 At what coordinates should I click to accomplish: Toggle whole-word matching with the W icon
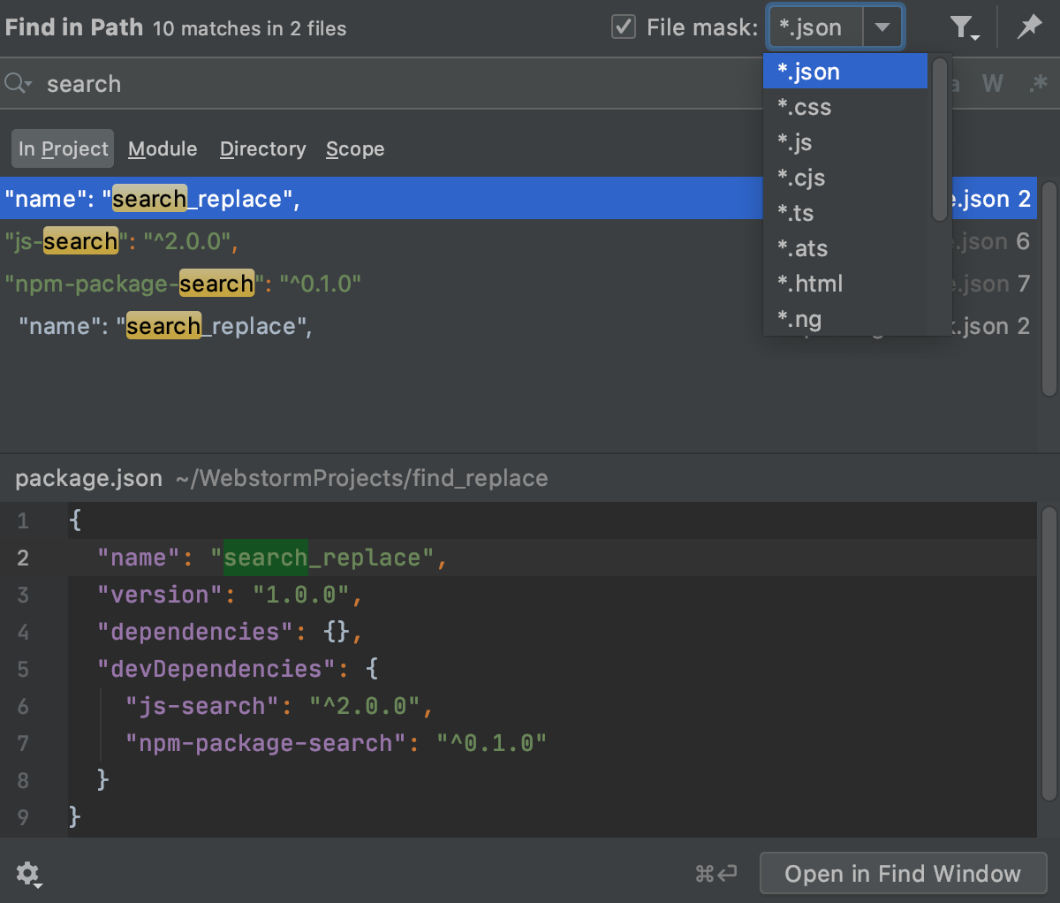[x=992, y=83]
